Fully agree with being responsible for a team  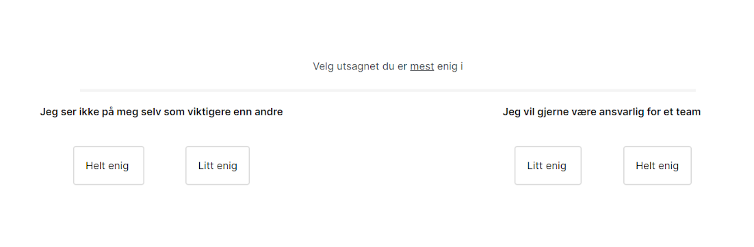[658, 166]
